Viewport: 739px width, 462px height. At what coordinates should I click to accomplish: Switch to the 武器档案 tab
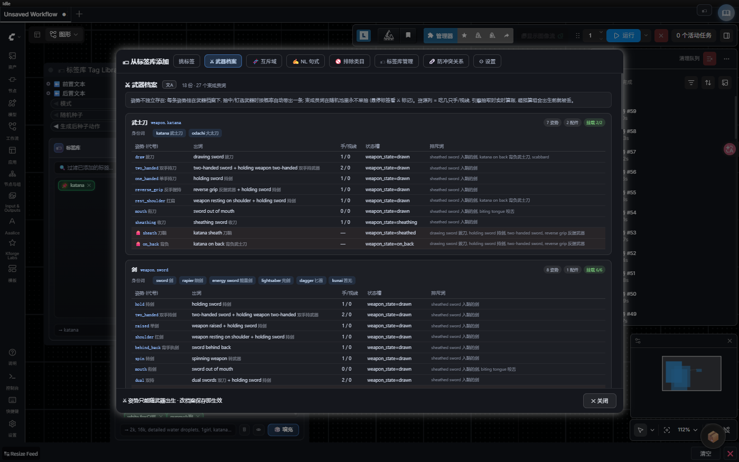tap(223, 61)
